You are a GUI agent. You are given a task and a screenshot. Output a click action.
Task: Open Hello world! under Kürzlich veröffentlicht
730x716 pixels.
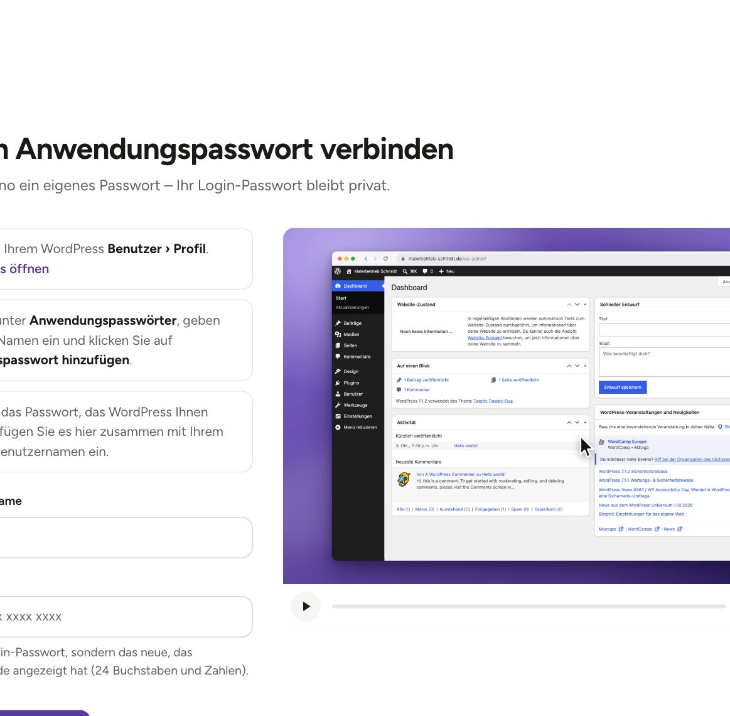466,446
